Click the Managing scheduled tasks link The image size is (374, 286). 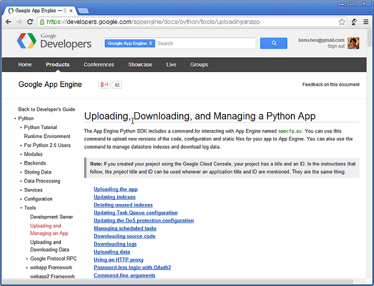point(125,228)
